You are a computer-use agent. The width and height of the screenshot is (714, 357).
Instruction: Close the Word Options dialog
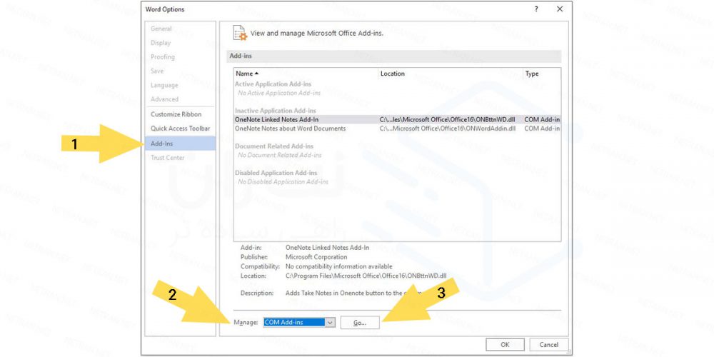click(560, 9)
